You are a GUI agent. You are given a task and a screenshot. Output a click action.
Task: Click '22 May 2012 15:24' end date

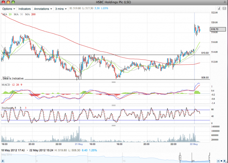(x=41, y=150)
